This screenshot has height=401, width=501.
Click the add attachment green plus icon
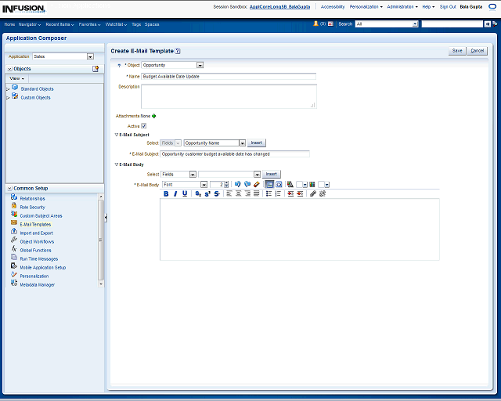[x=154, y=116]
